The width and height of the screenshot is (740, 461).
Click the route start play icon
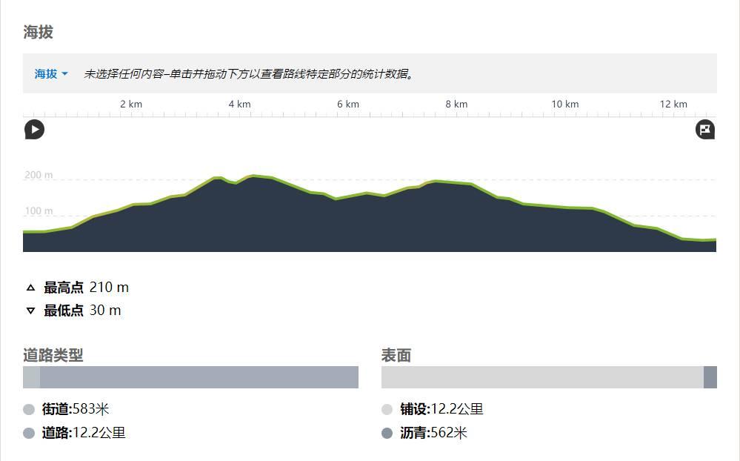[x=34, y=130]
